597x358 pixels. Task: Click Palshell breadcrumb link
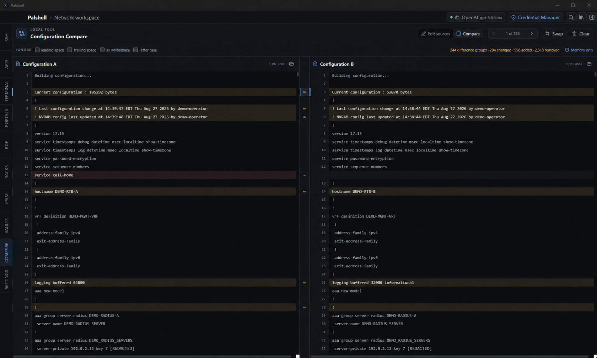(37, 18)
